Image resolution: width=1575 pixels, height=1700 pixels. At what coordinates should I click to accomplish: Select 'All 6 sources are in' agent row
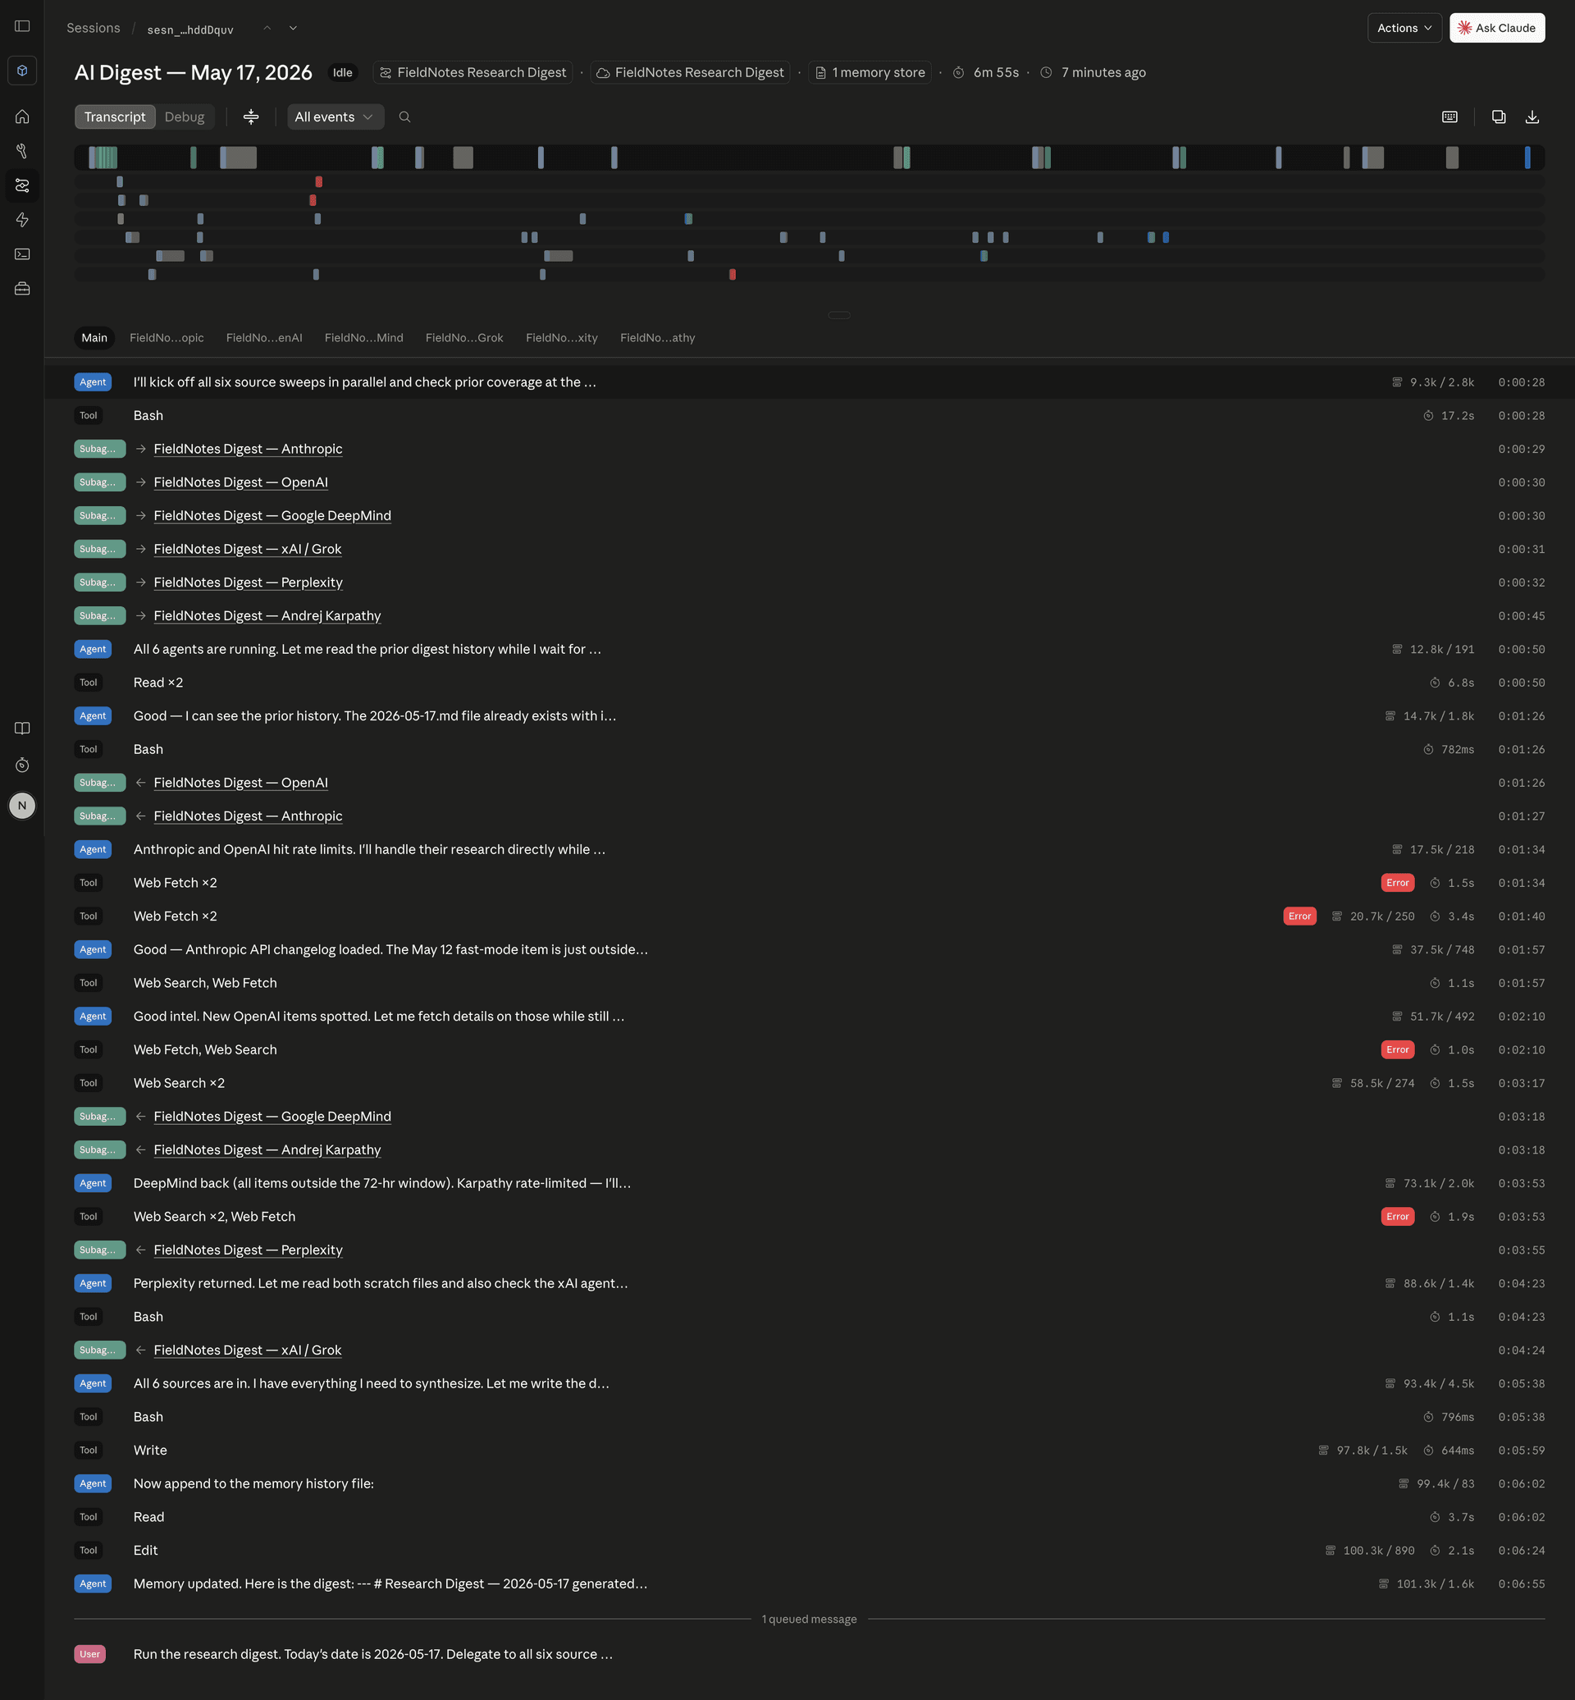(809, 1383)
